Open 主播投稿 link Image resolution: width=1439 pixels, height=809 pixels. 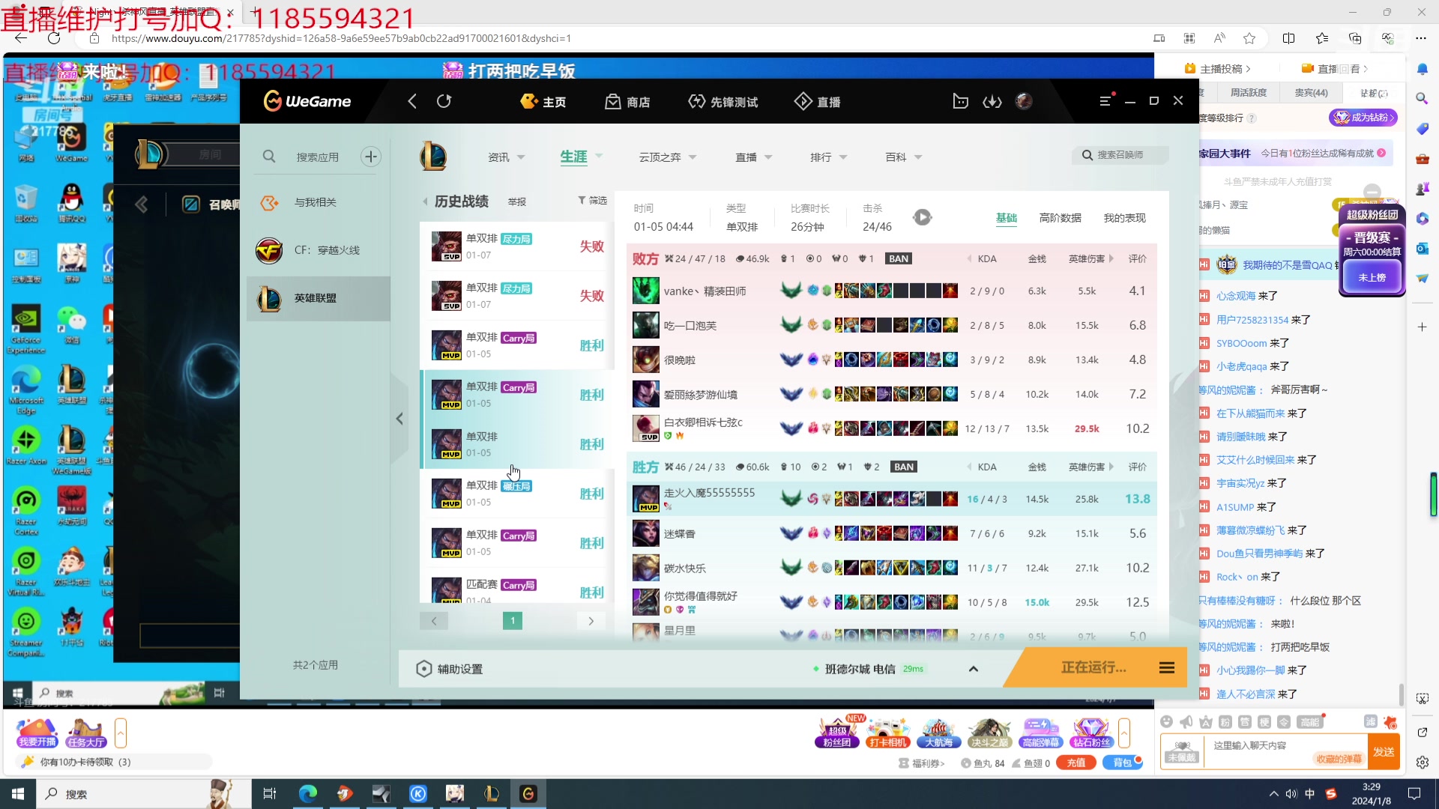tap(1217, 69)
